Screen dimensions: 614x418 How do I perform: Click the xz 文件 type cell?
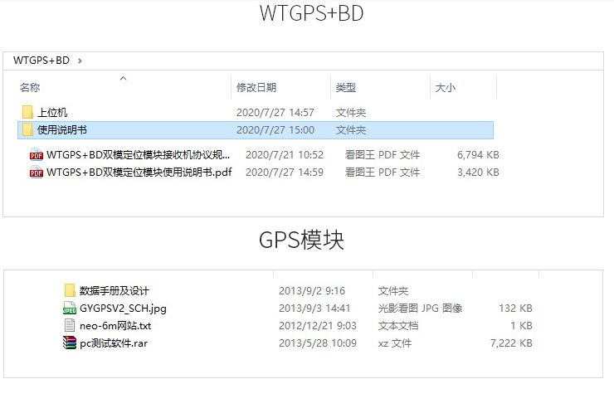[x=395, y=343]
